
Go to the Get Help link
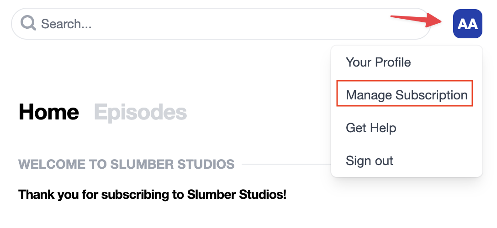(x=371, y=128)
